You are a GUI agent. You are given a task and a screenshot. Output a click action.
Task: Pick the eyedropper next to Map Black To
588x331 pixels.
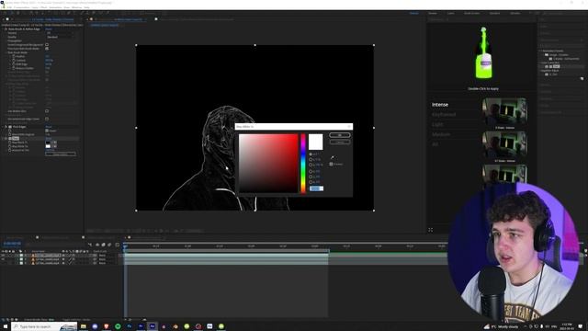[x=55, y=143]
